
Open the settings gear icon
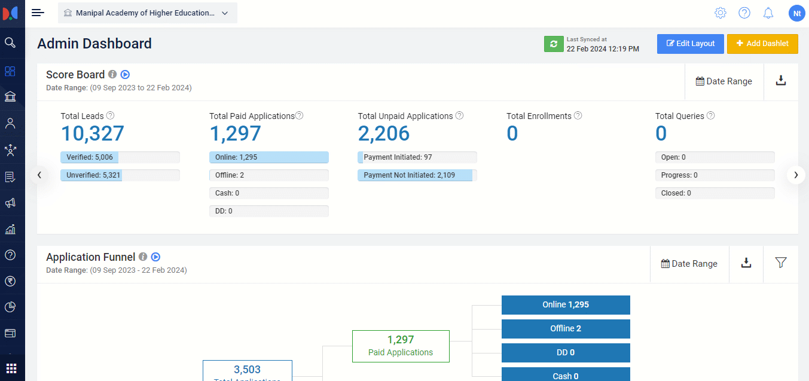pyautogui.click(x=721, y=13)
